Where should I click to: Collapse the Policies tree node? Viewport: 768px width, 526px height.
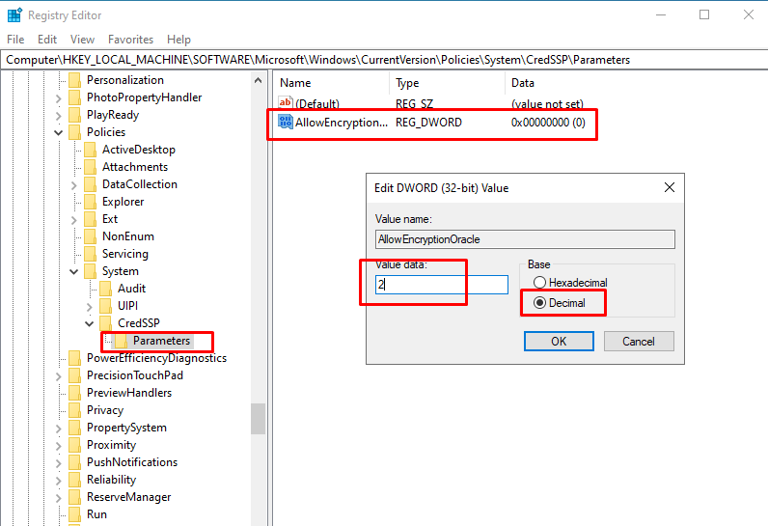59,132
